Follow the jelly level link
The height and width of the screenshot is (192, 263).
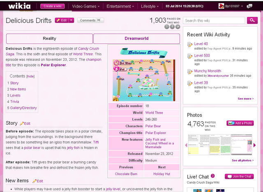(x=113, y=189)
